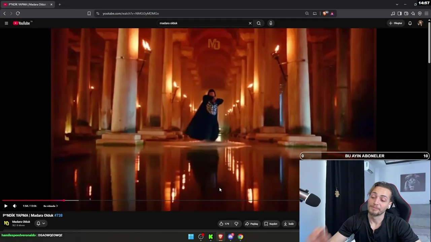Screen dimensions: 431x242
Task: Open the Leo AI sparkle icon
Action: 413,13
